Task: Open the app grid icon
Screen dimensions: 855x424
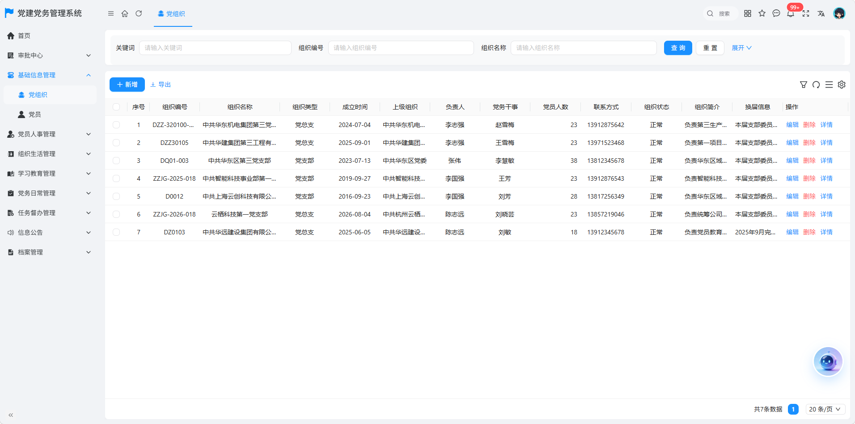Action: tap(748, 13)
